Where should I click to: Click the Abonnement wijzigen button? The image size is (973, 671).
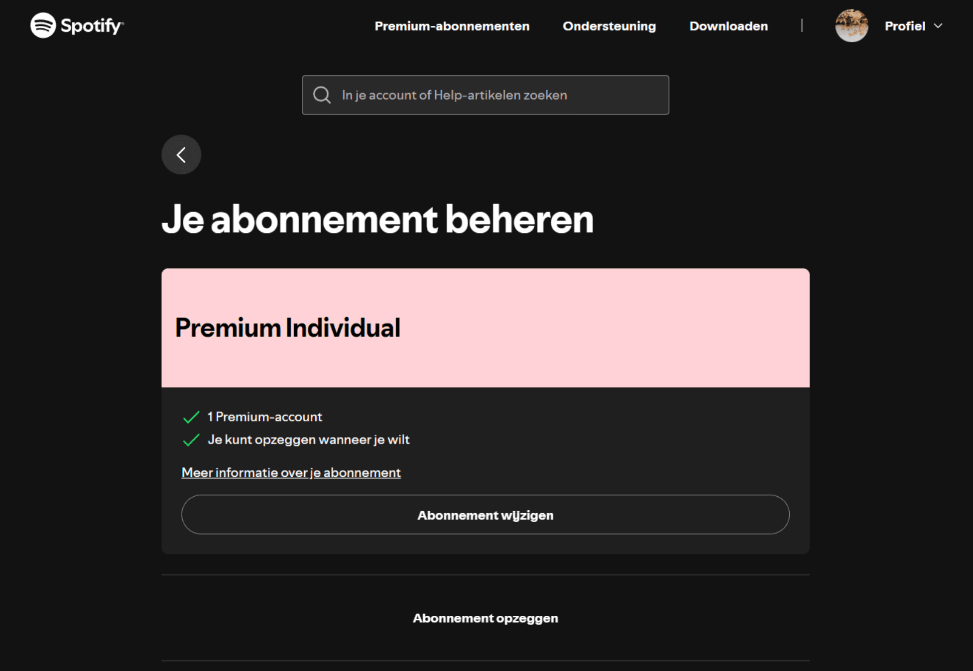(x=486, y=515)
